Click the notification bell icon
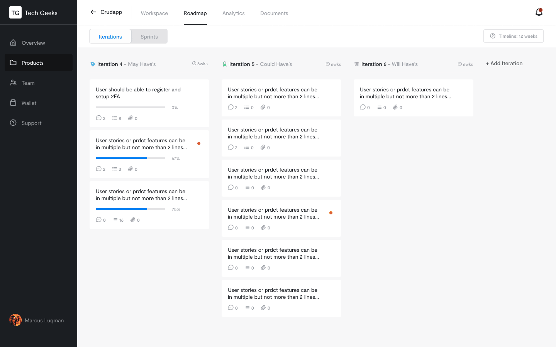 pyautogui.click(x=539, y=13)
